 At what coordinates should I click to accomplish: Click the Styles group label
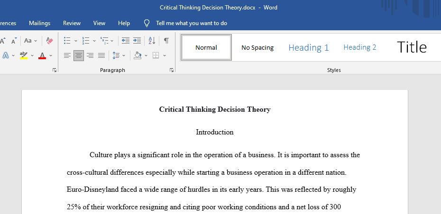click(334, 70)
